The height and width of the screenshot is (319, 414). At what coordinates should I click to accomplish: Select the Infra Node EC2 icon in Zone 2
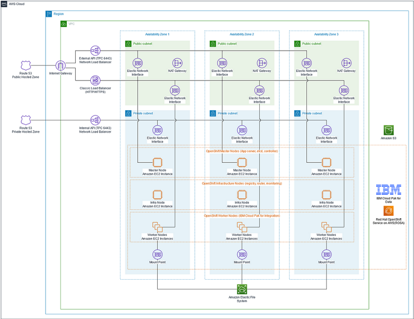(242, 195)
